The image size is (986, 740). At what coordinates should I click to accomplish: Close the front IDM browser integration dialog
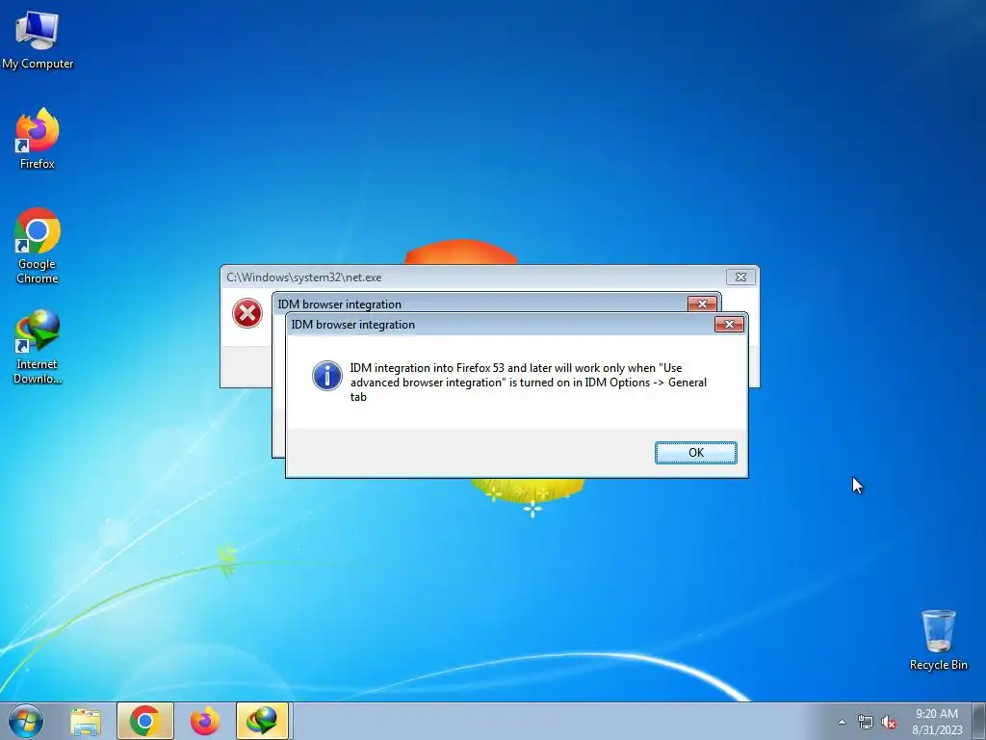click(x=730, y=324)
